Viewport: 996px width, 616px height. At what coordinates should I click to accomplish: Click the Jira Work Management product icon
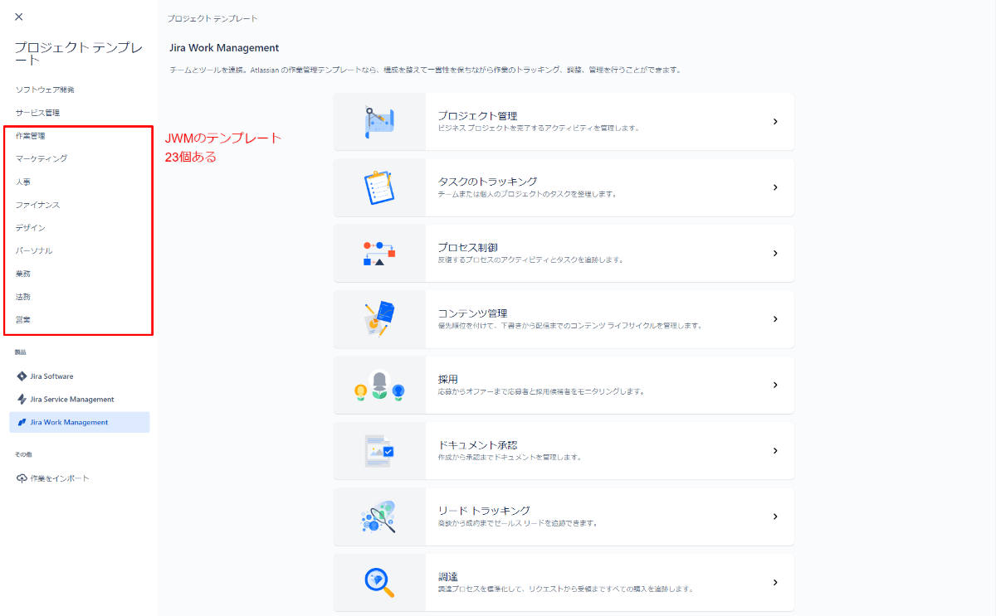22,422
